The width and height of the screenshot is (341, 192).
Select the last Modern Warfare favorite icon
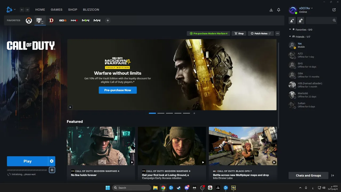click(x=97, y=21)
